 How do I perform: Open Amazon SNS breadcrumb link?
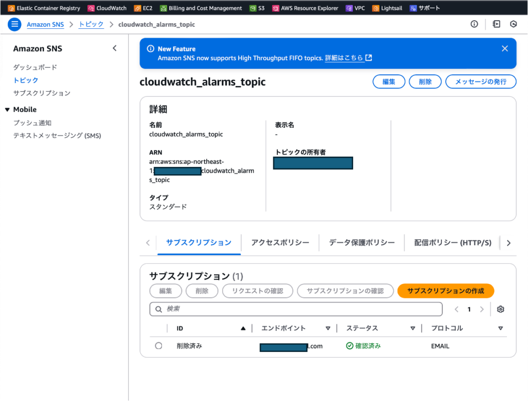point(45,24)
